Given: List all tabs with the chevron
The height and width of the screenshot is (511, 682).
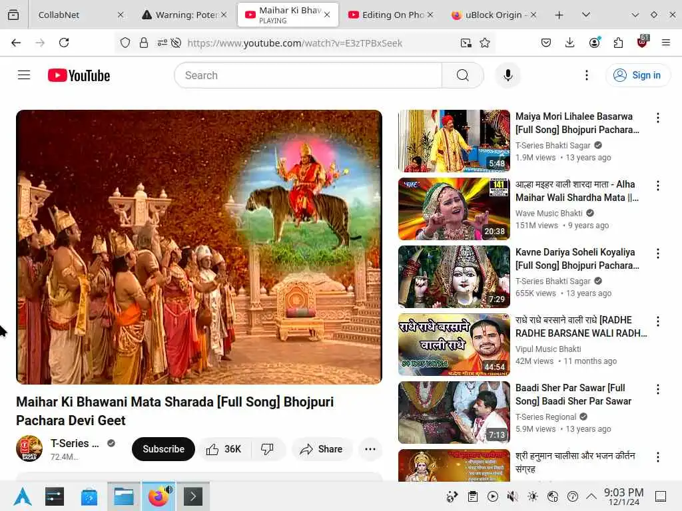Looking at the screenshot, I should 586,15.
